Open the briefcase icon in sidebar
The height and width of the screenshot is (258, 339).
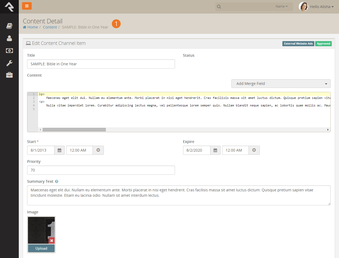[9, 75]
